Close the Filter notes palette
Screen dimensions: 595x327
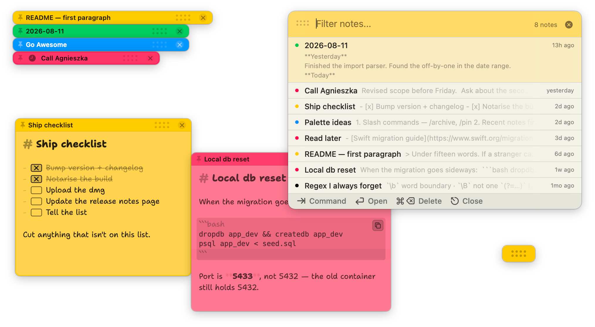point(569,25)
